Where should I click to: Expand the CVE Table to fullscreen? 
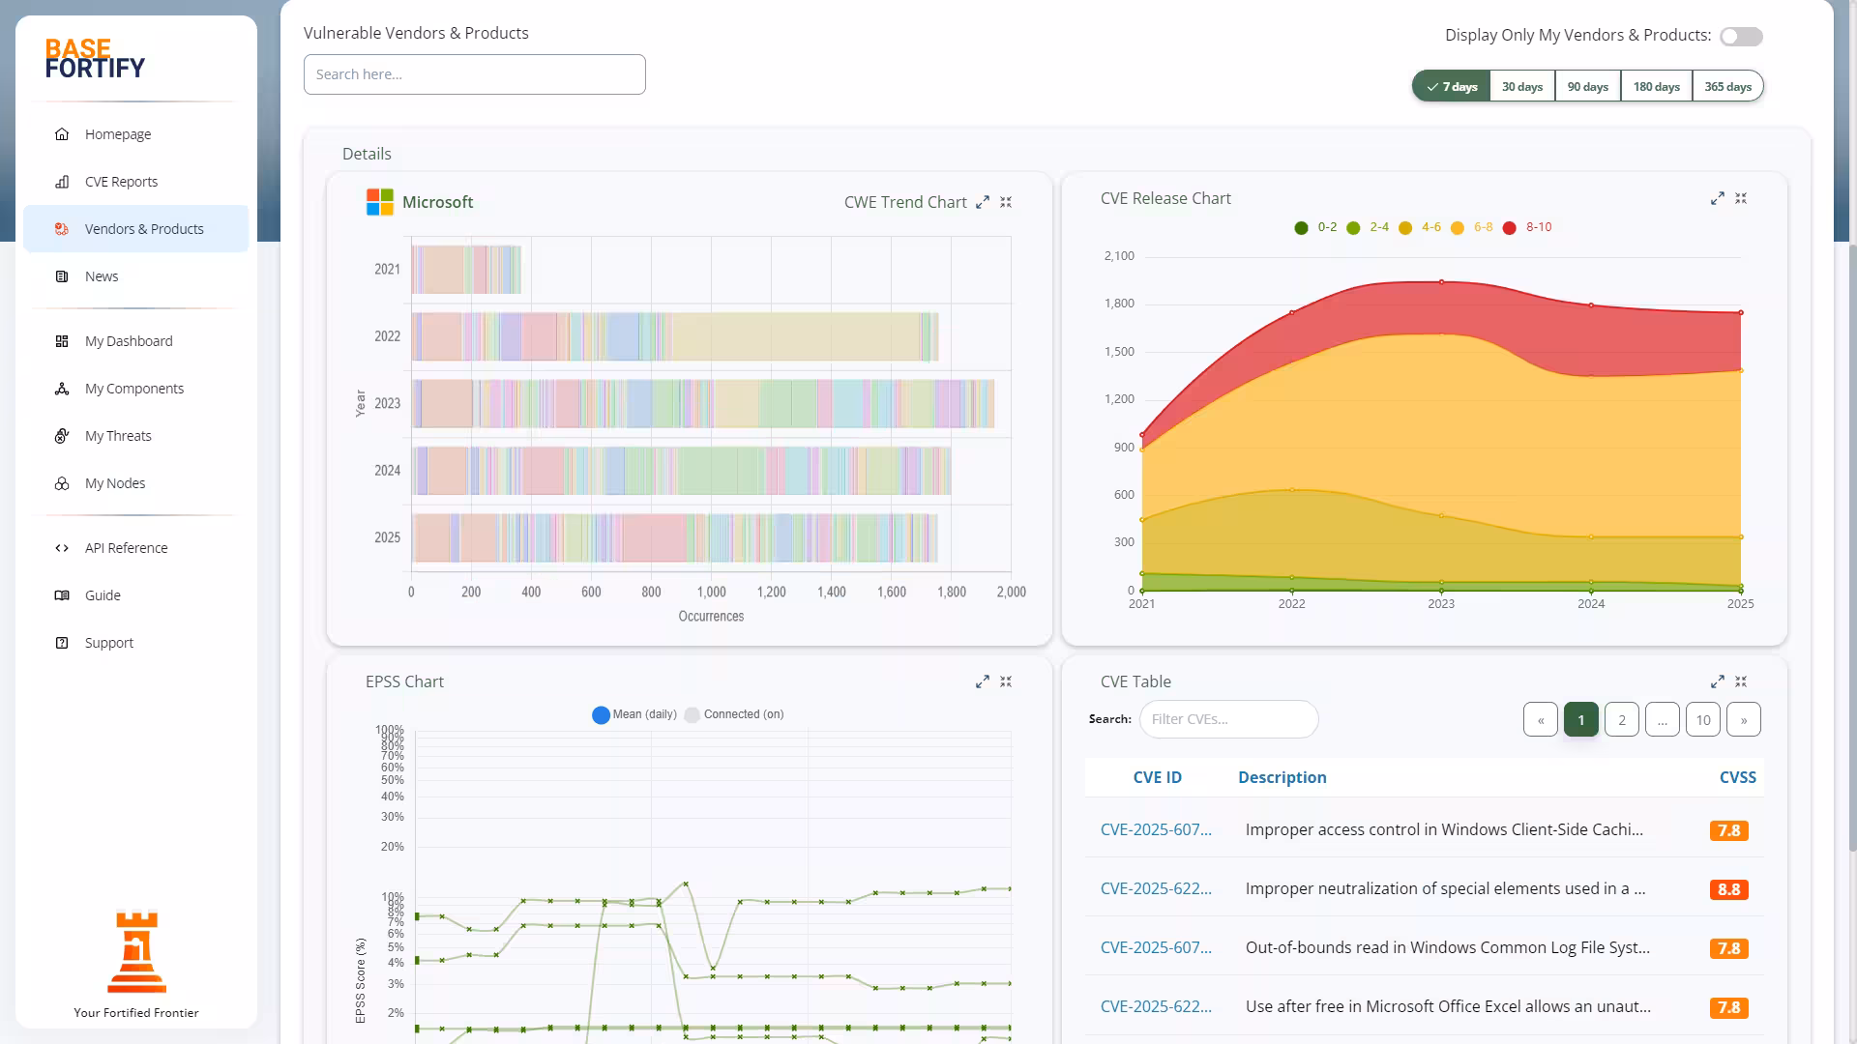1718,681
